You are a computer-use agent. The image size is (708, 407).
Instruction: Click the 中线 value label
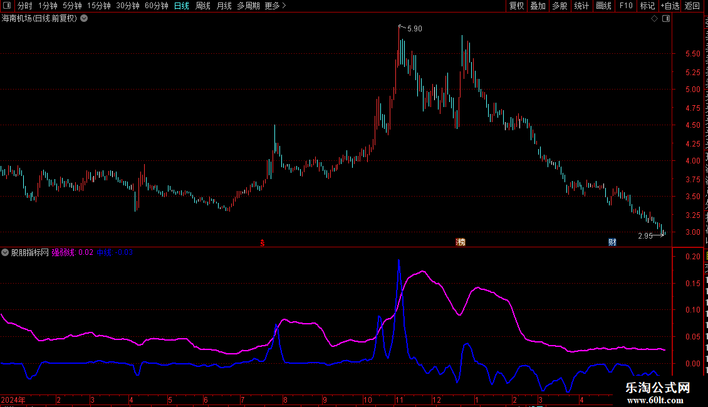coord(115,253)
